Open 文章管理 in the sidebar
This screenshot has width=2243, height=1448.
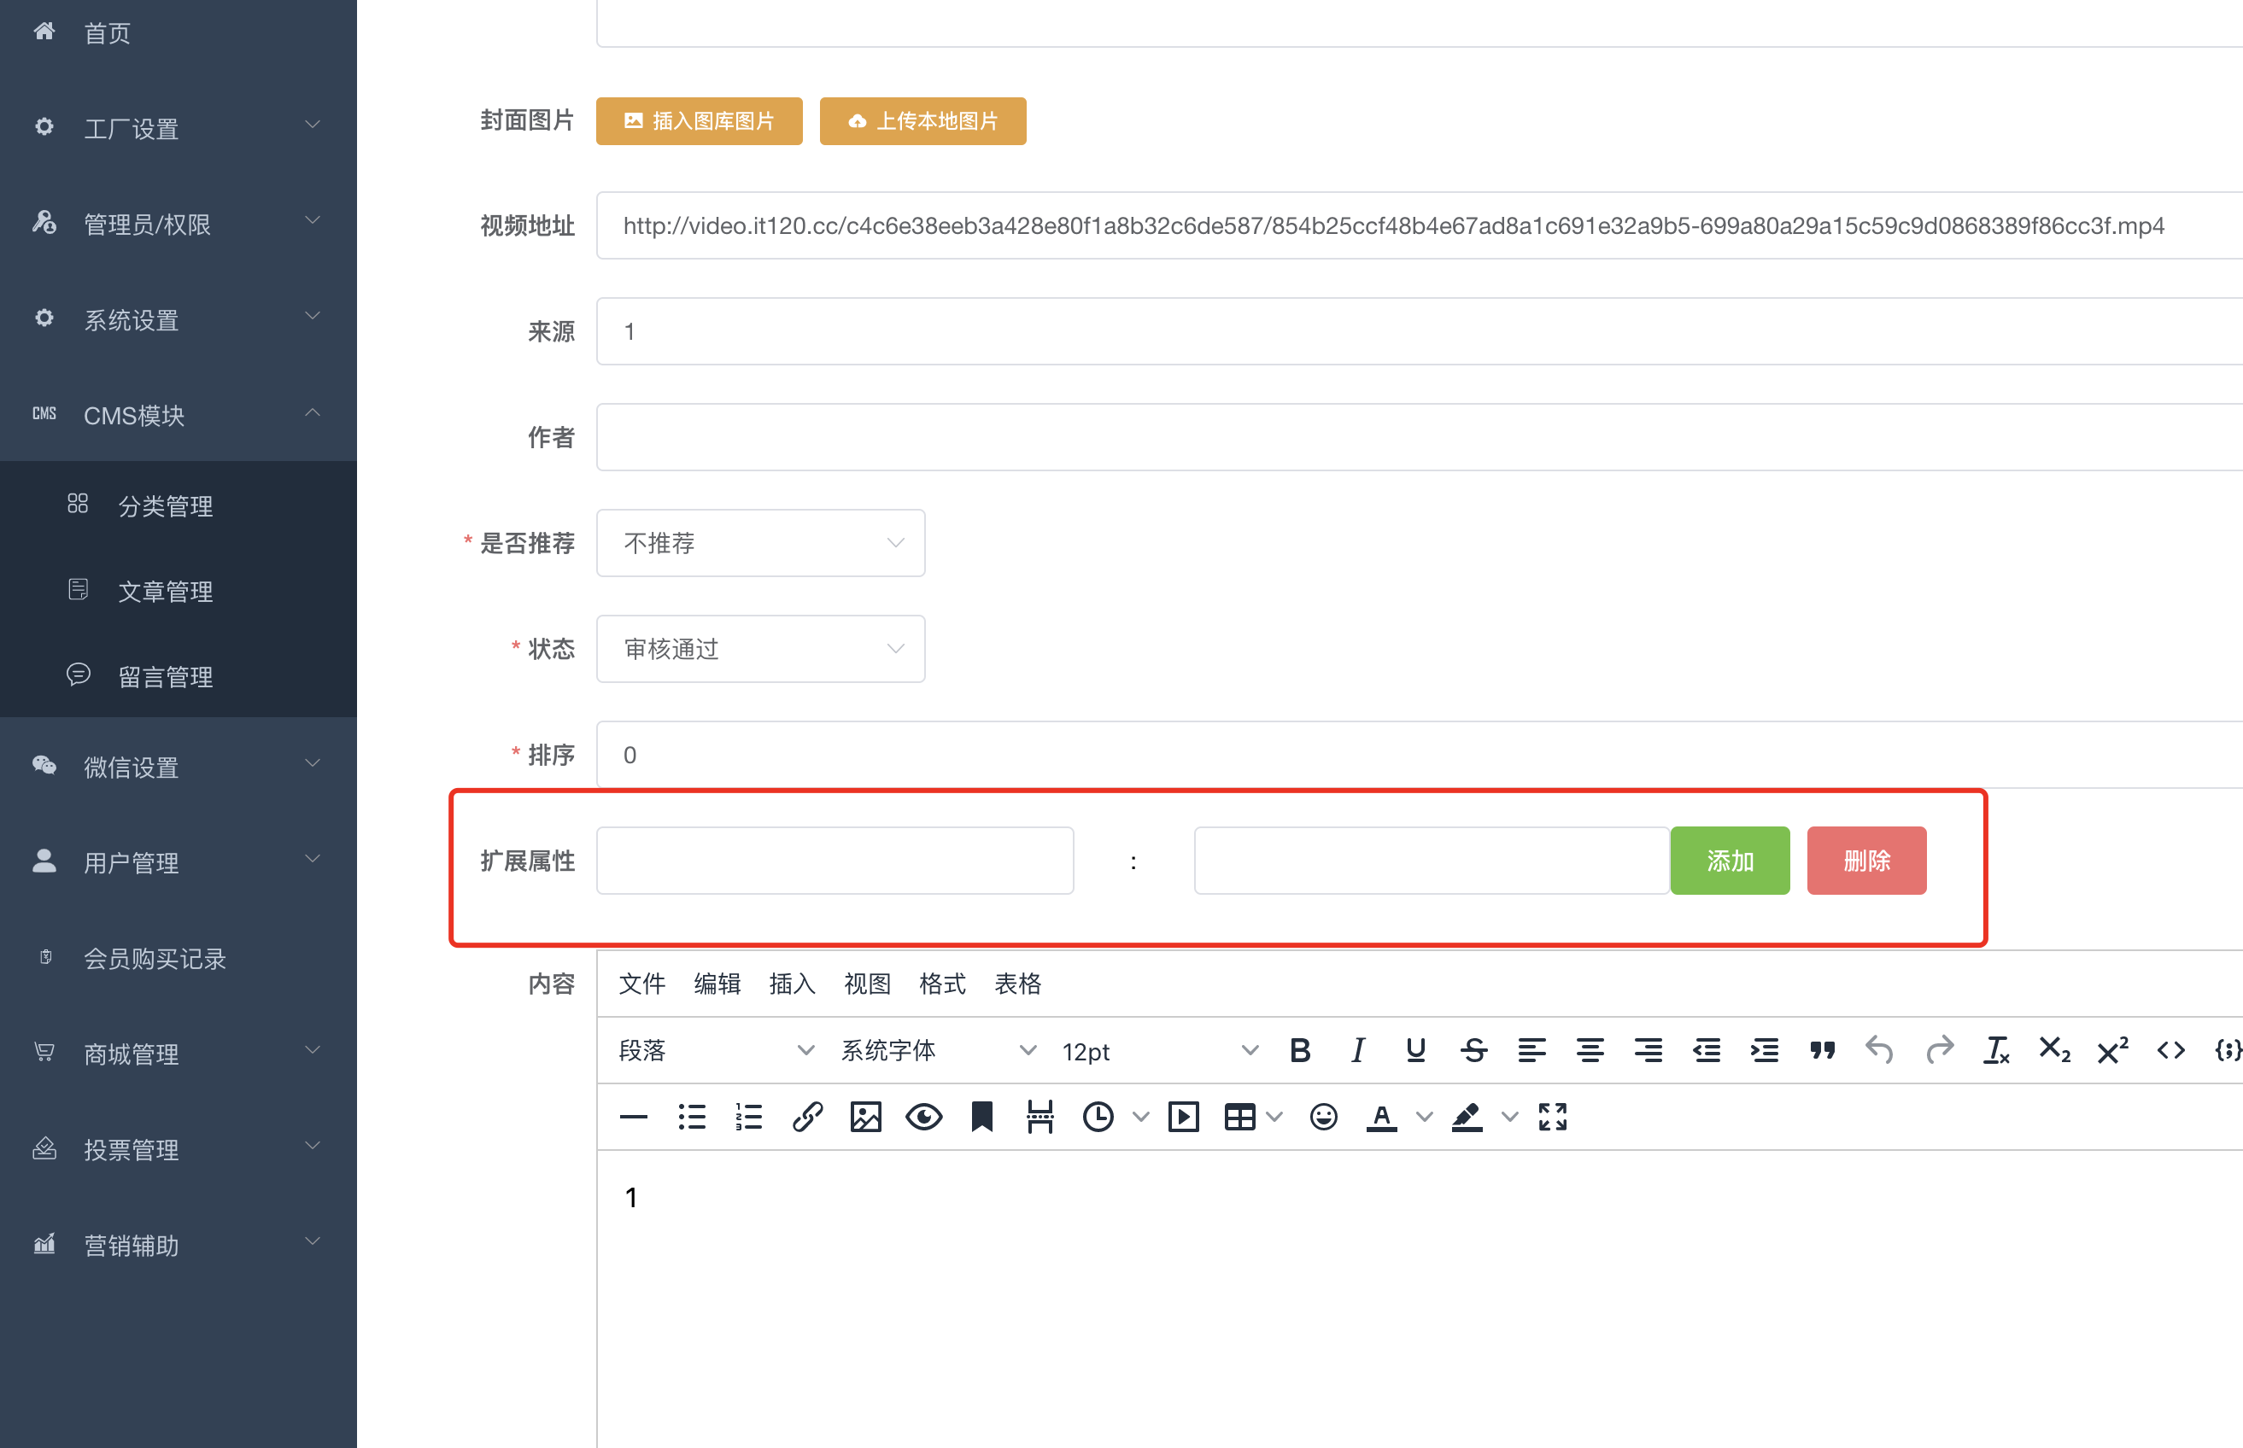166,592
